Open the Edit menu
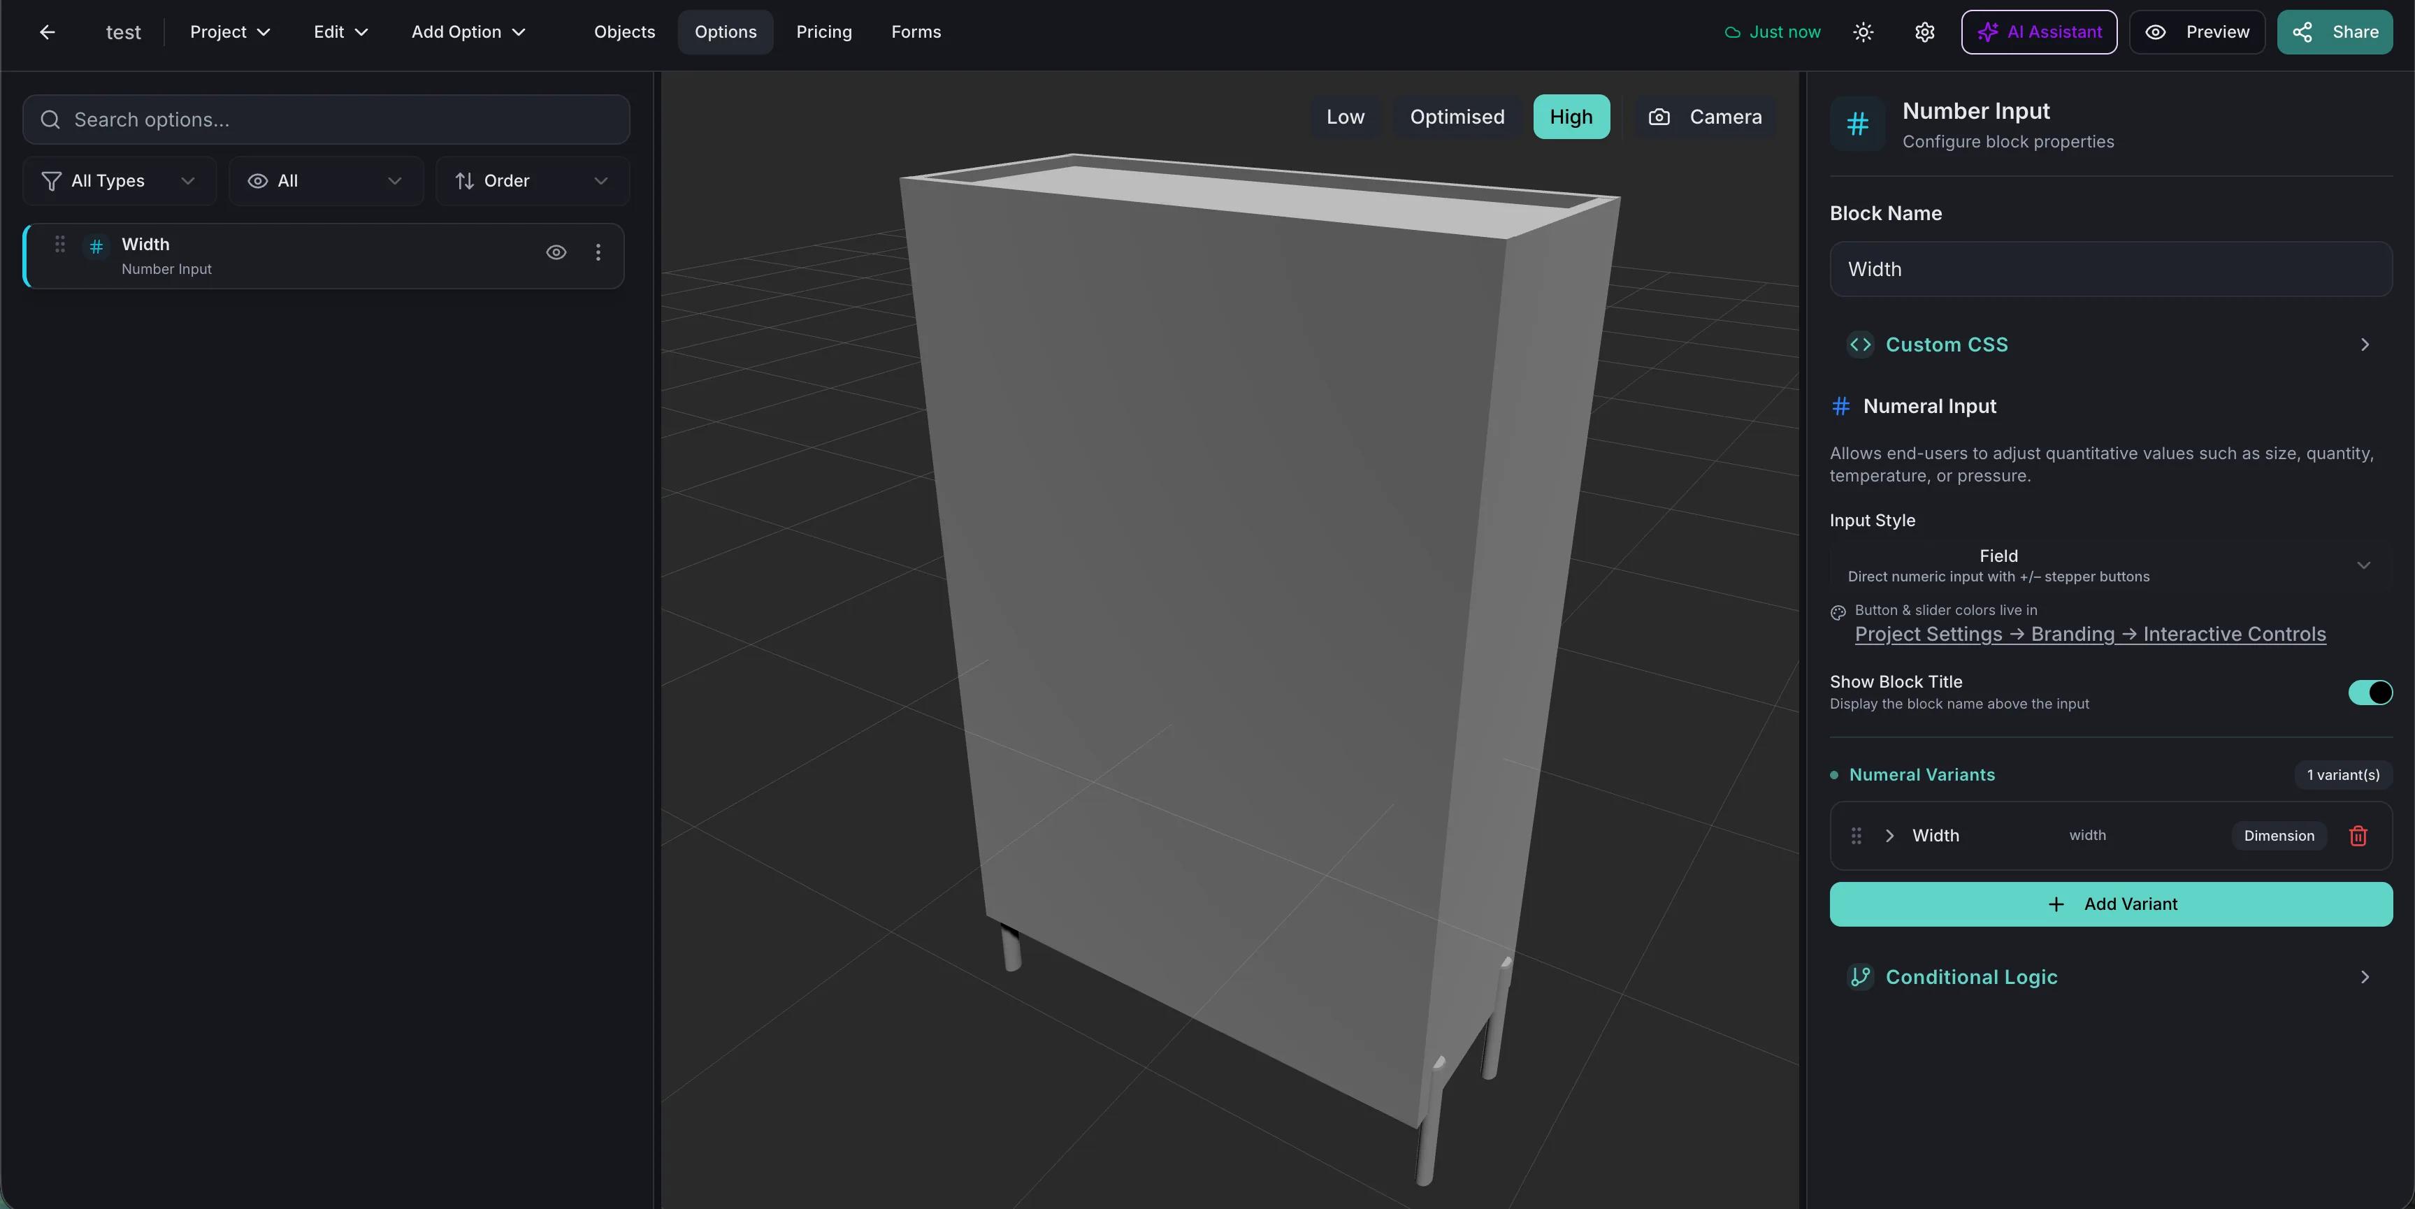Viewport: 2415px width, 1209px height. tap(340, 32)
